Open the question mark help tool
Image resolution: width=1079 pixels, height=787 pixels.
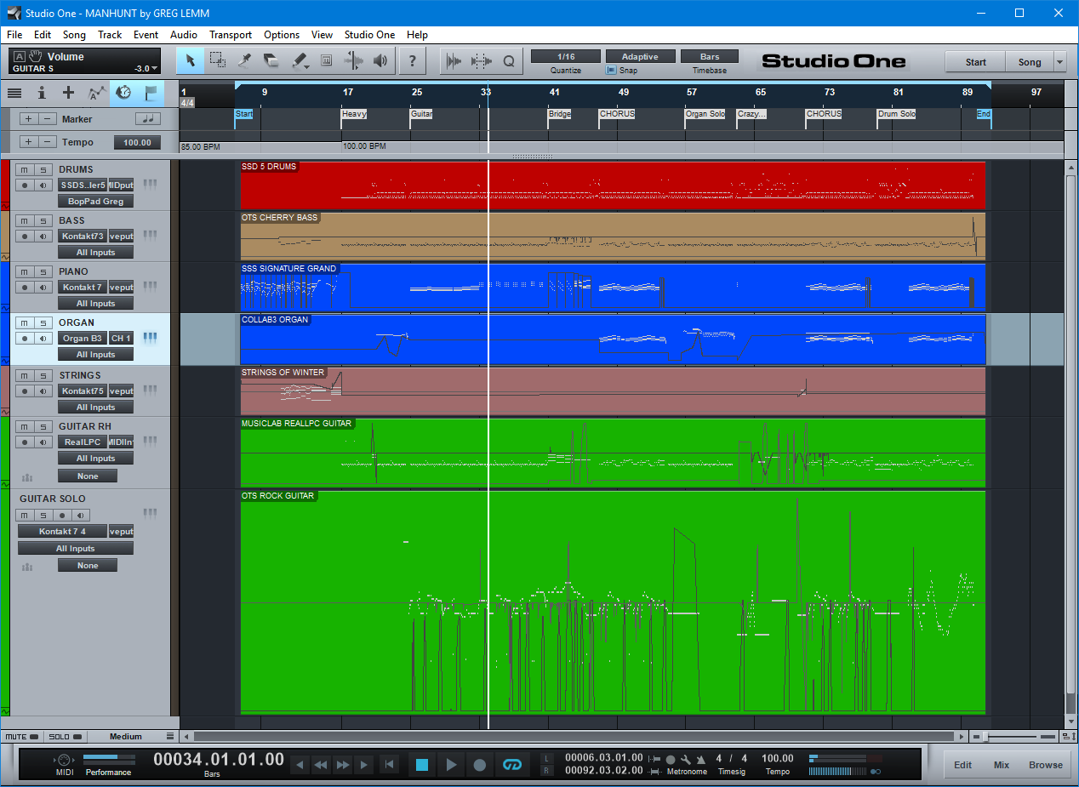(413, 60)
